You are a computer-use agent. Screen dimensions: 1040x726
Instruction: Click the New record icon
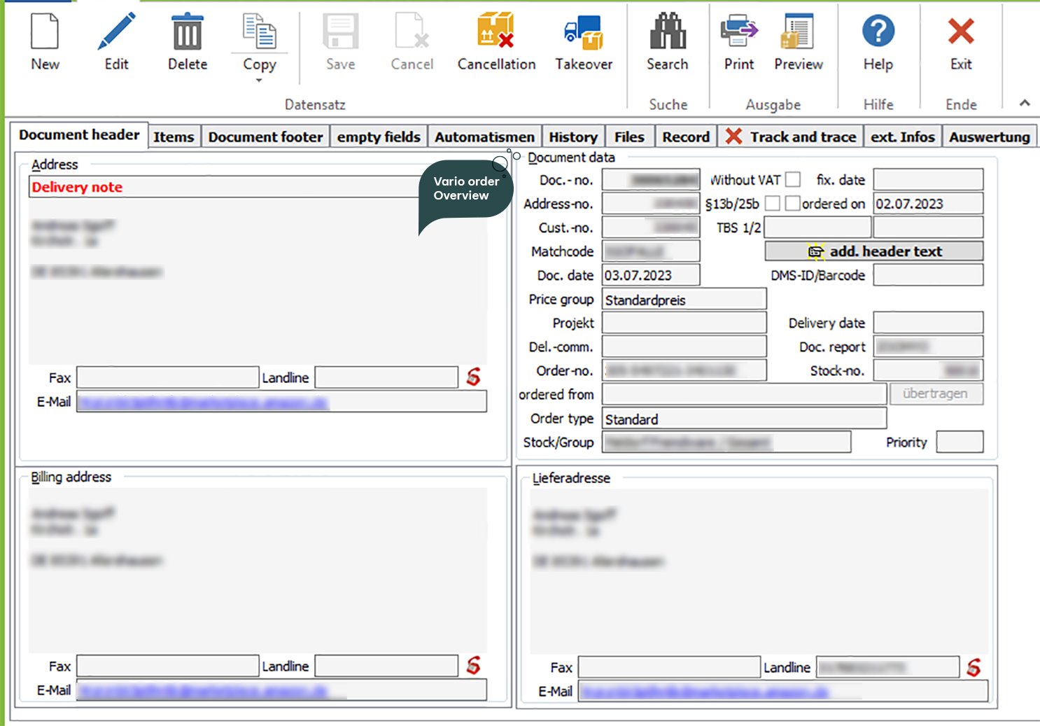(45, 32)
